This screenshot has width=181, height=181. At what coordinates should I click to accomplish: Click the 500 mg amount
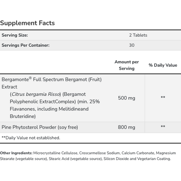tap(127, 98)
